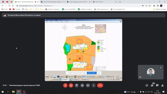Open the Chrome extensions puzzle icon

154,6
